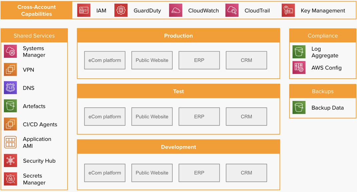Viewport: 357px width, 192px height.
Task: Select the AWS Config icon
Action: (x=299, y=68)
